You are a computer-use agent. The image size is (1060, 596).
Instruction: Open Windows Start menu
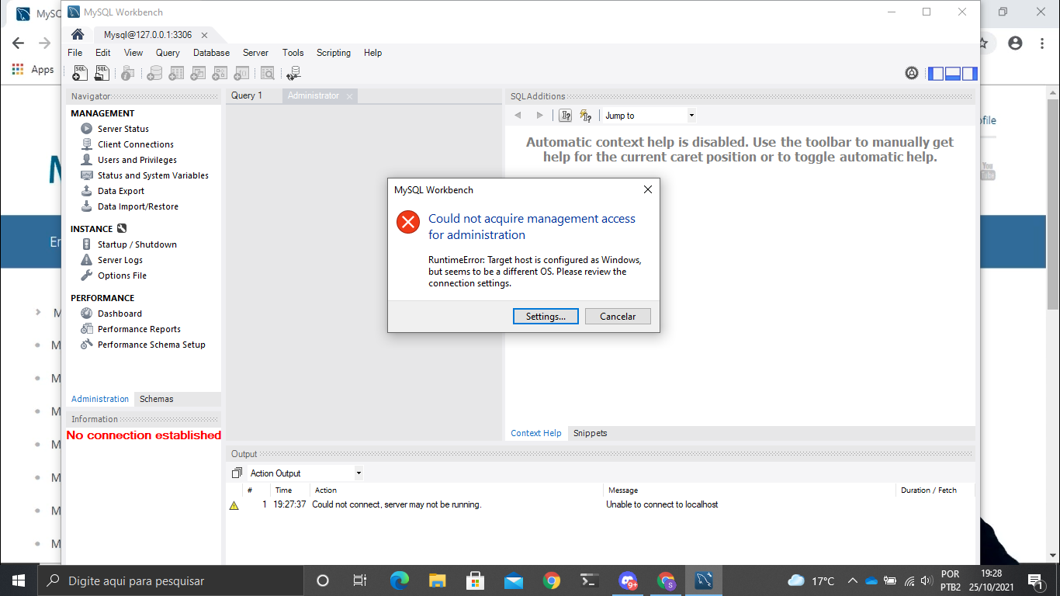click(18, 580)
